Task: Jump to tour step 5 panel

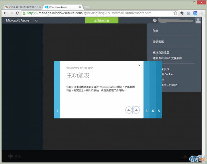Action: point(159,90)
